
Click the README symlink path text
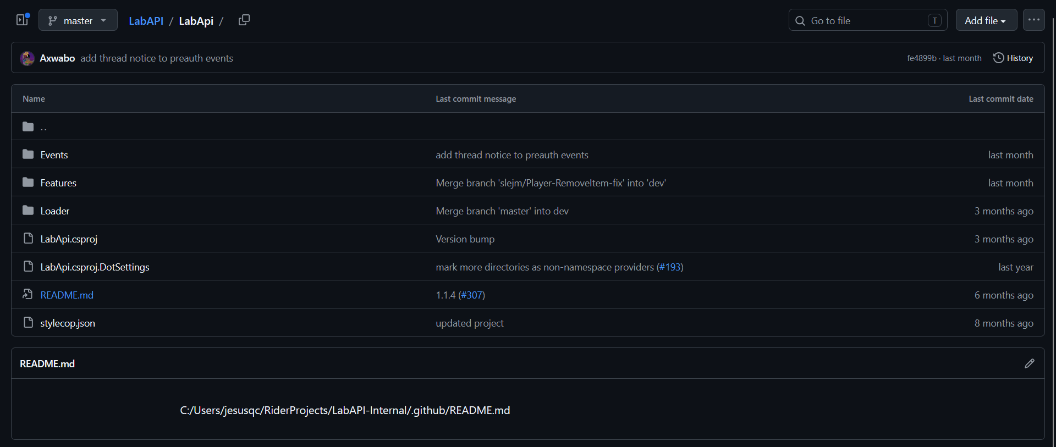(345, 410)
